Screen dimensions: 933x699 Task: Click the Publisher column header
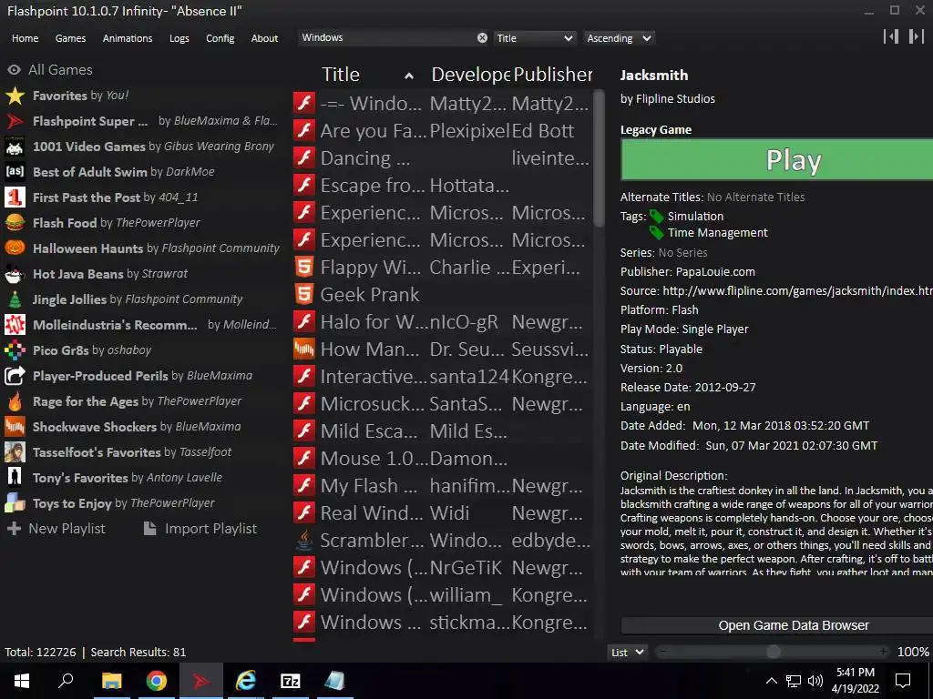tap(552, 75)
